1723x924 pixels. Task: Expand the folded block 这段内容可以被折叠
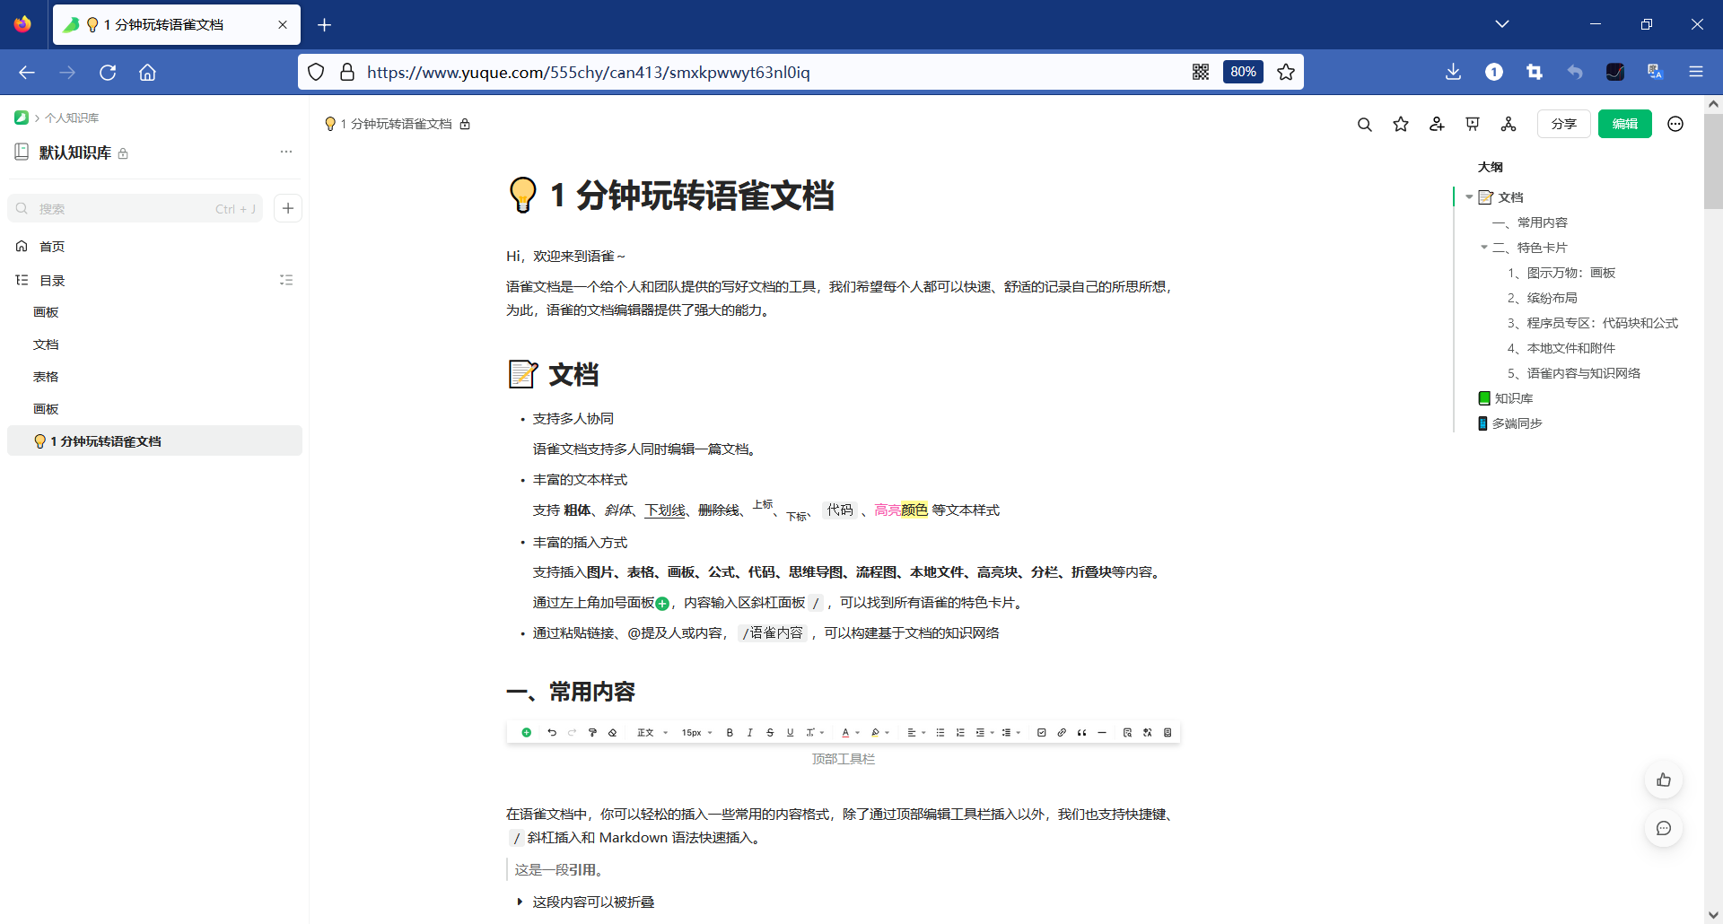tap(520, 902)
